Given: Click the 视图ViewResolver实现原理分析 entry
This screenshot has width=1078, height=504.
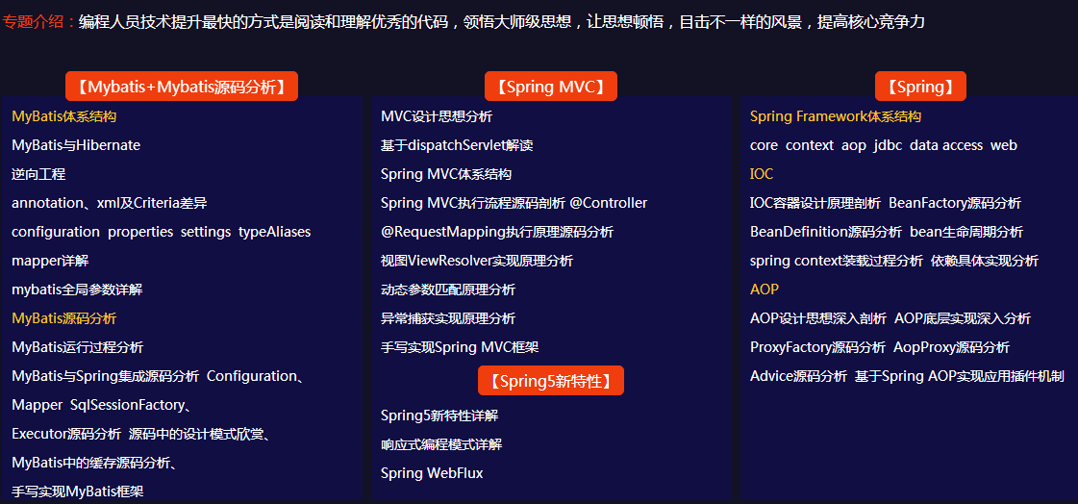Looking at the screenshot, I should click(477, 262).
